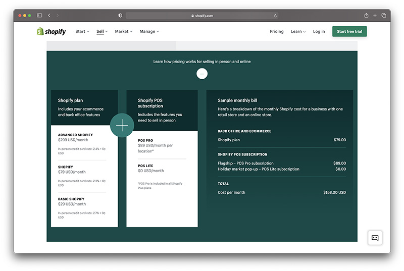Select the $0 USD/month price
The image size is (404, 271).
(x=150, y=171)
